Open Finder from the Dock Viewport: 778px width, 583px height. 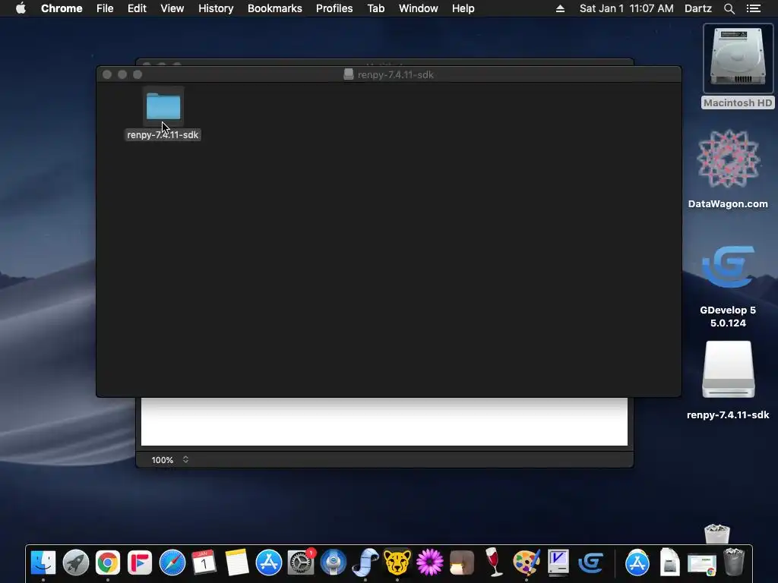point(43,563)
